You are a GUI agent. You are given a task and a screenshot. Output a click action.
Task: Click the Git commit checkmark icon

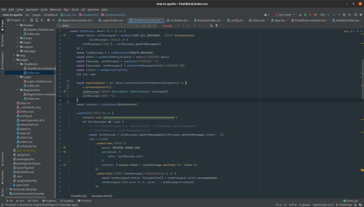coord(334,15)
